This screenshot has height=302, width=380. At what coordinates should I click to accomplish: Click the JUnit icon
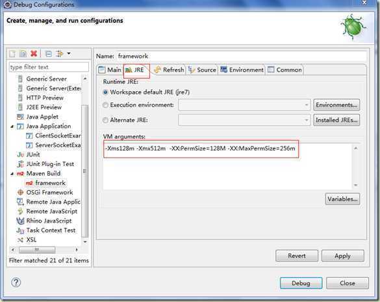click(x=21, y=155)
